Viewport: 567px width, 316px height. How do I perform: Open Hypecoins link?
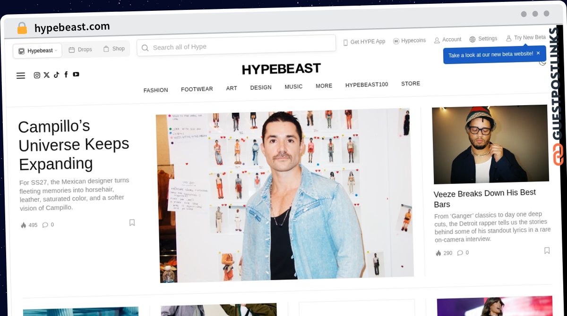point(409,41)
